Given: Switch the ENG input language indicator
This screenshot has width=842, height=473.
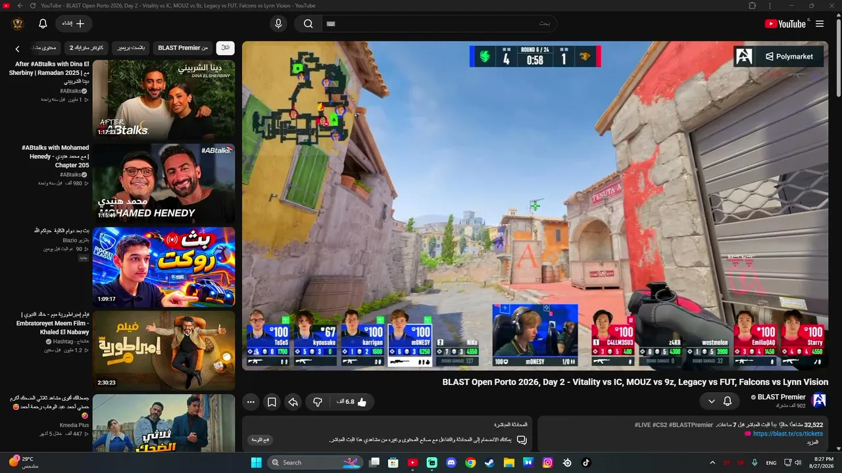Looking at the screenshot, I should click(771, 463).
